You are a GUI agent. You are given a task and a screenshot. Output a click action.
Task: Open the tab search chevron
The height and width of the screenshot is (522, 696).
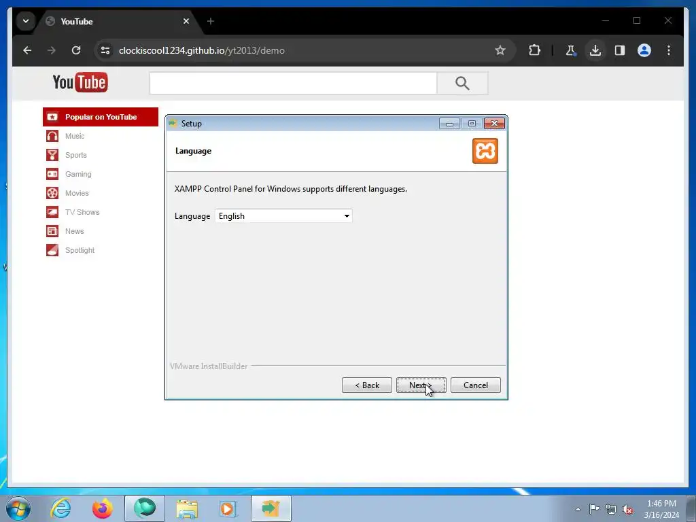26,21
